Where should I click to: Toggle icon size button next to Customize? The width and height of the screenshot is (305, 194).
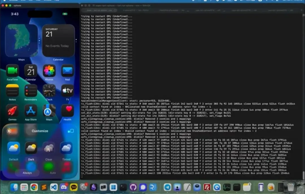click(71, 131)
